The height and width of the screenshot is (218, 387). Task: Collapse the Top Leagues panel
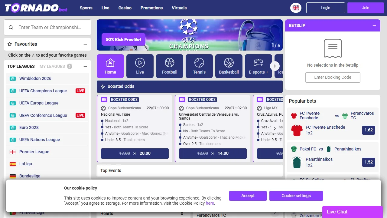pos(85,66)
